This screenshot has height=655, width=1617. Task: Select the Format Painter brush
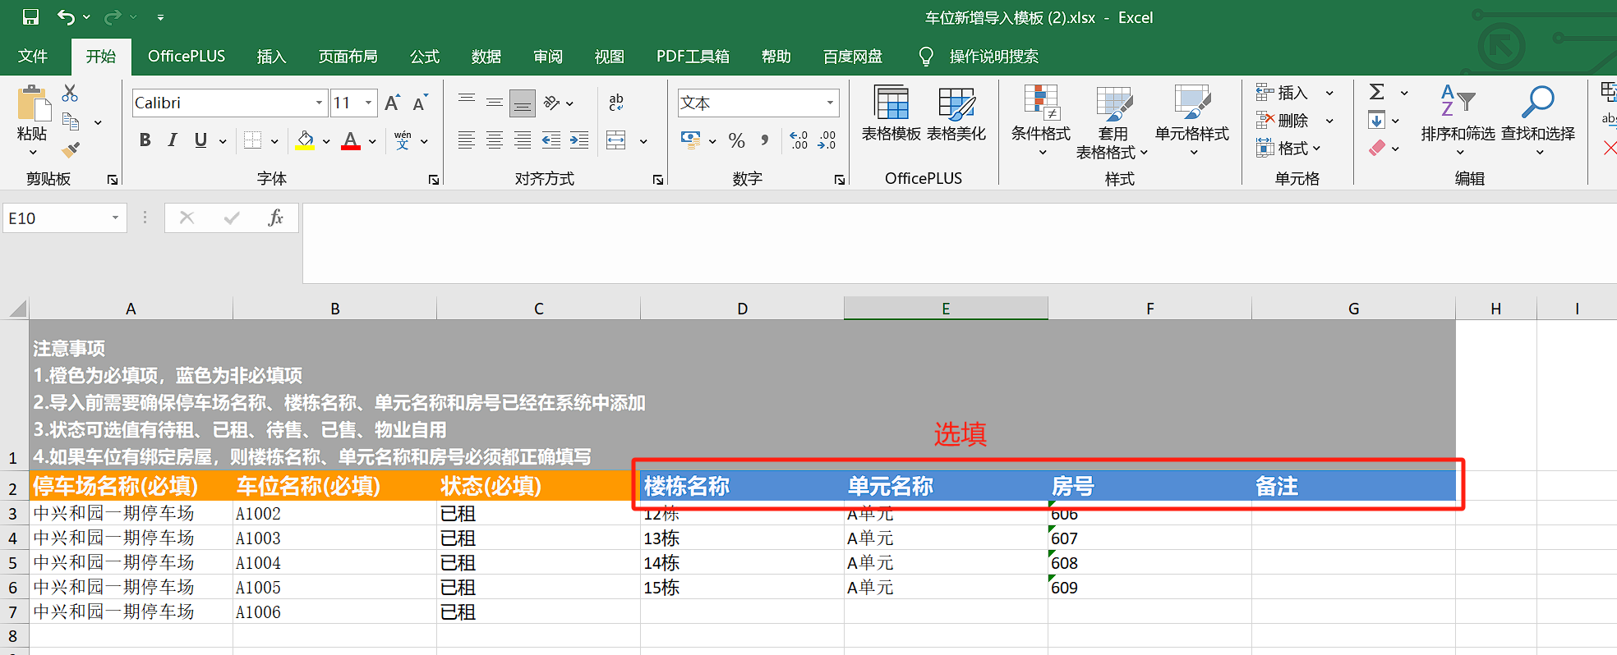(71, 149)
